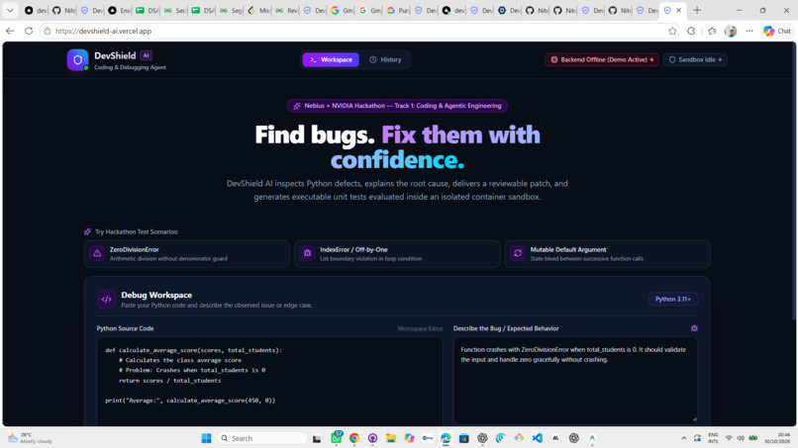Load the ZeroDivisionError test scenario
The height and width of the screenshot is (448, 798).
(187, 254)
